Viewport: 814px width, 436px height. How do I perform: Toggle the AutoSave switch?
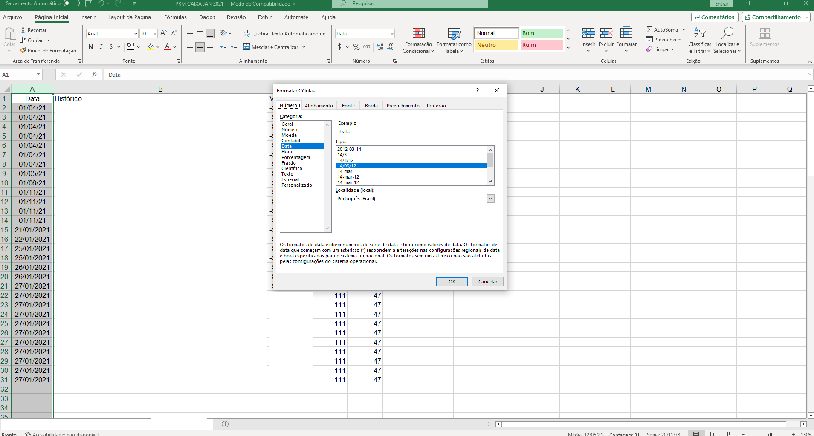click(71, 3)
